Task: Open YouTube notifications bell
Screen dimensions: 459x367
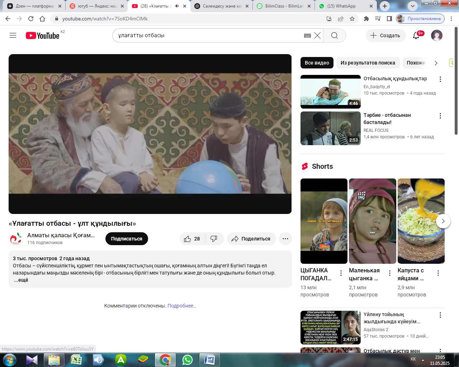Action: coord(416,35)
